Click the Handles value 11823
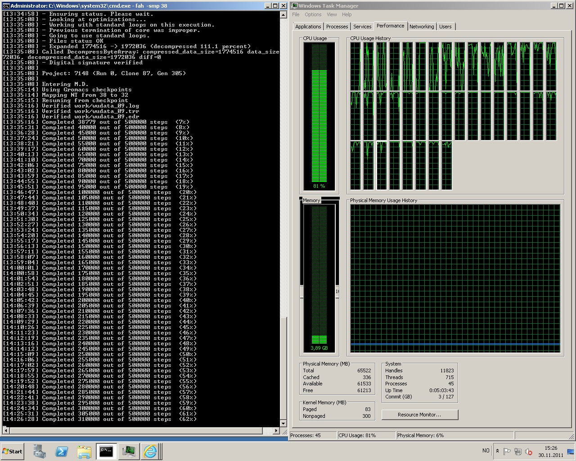Image resolution: width=576 pixels, height=461 pixels. [x=447, y=371]
